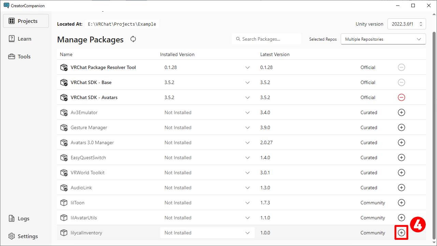Remove VRChat SDK - Avatars package
437x246 pixels.
click(x=401, y=97)
